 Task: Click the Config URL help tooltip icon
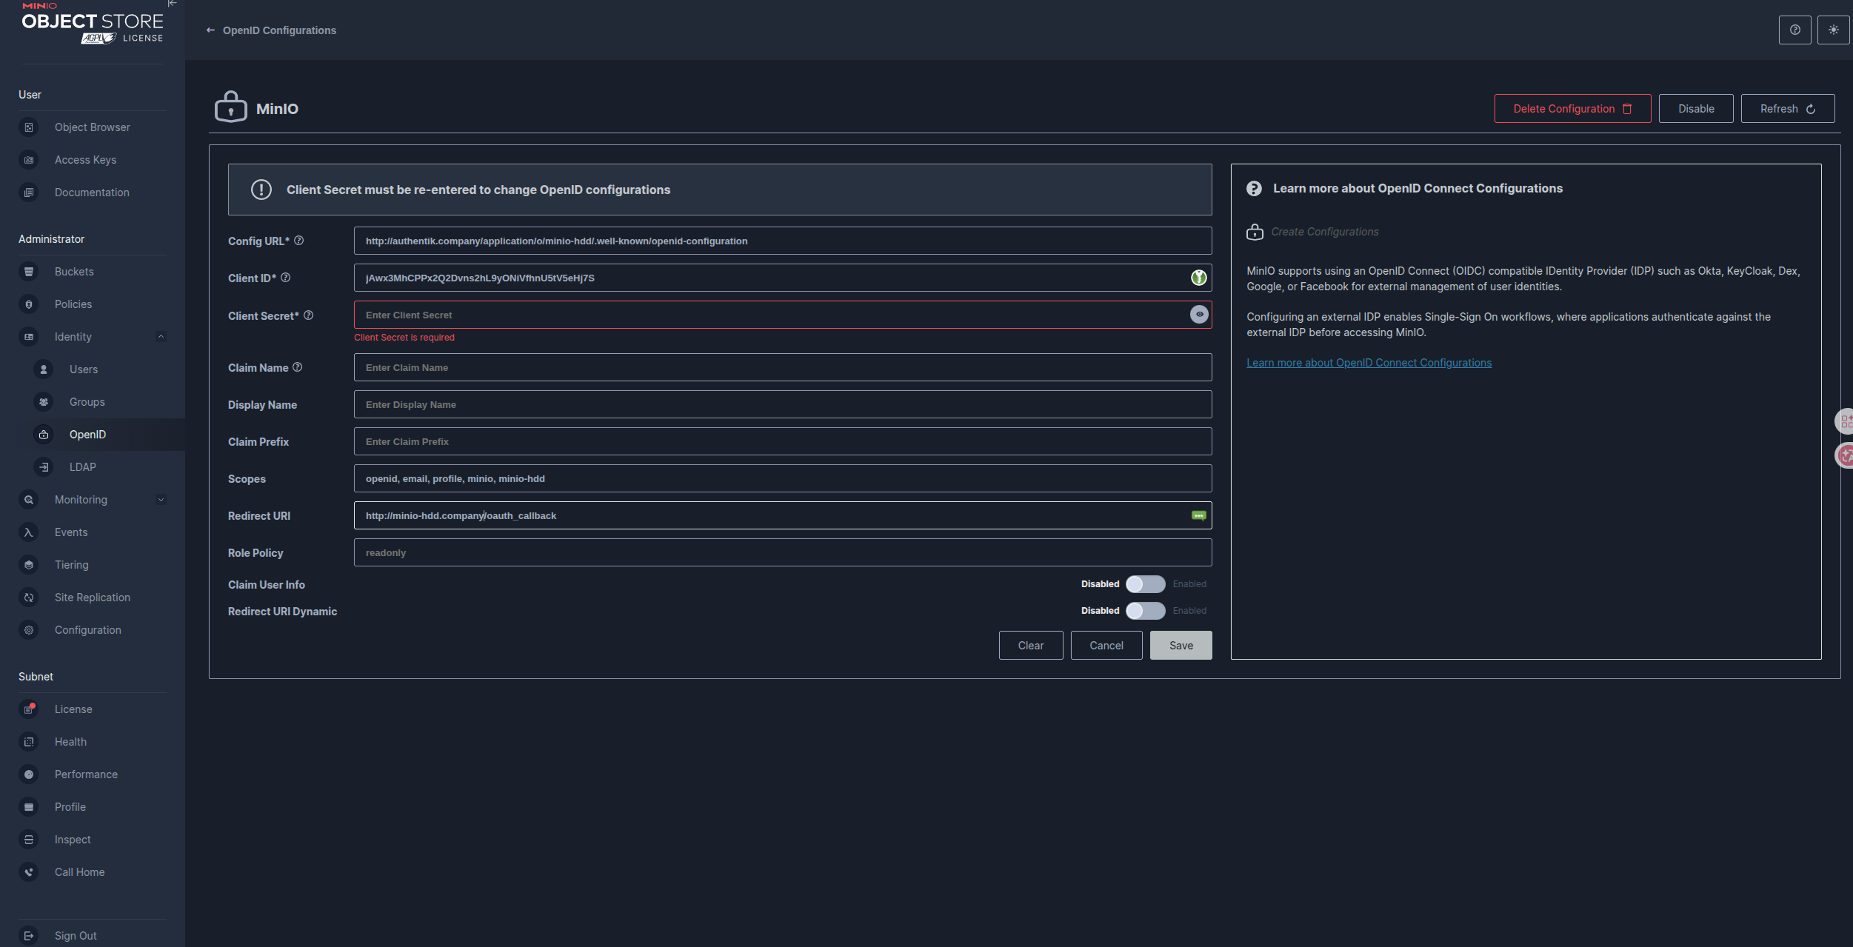299,241
